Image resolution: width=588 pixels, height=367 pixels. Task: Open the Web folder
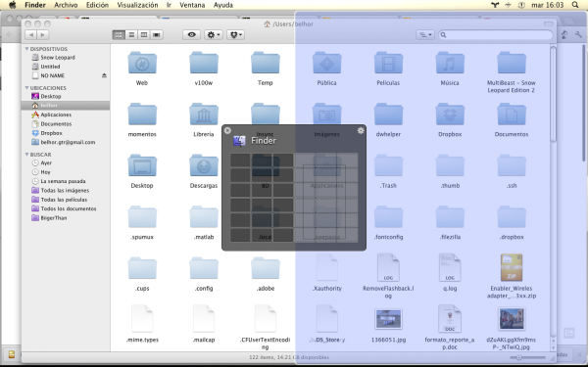[142, 63]
